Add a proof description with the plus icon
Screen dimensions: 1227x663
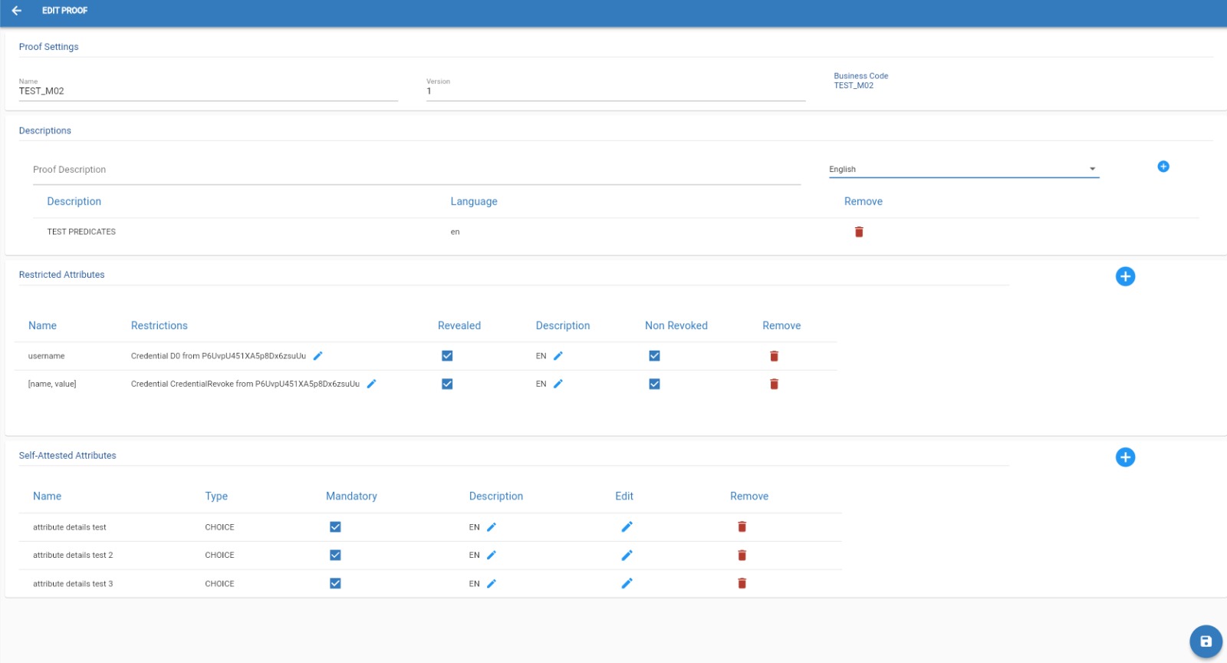click(1163, 167)
